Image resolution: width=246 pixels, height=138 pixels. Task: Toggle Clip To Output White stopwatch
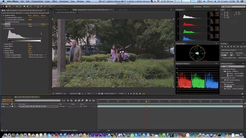[x=6, y=57]
